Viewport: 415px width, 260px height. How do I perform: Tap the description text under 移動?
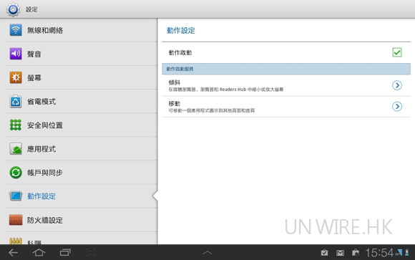pos(212,110)
